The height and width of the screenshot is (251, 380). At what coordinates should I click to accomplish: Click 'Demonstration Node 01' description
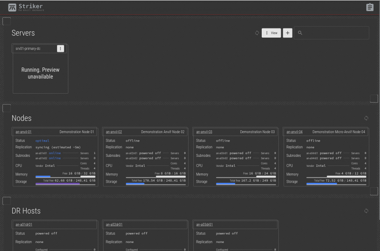coord(76,132)
